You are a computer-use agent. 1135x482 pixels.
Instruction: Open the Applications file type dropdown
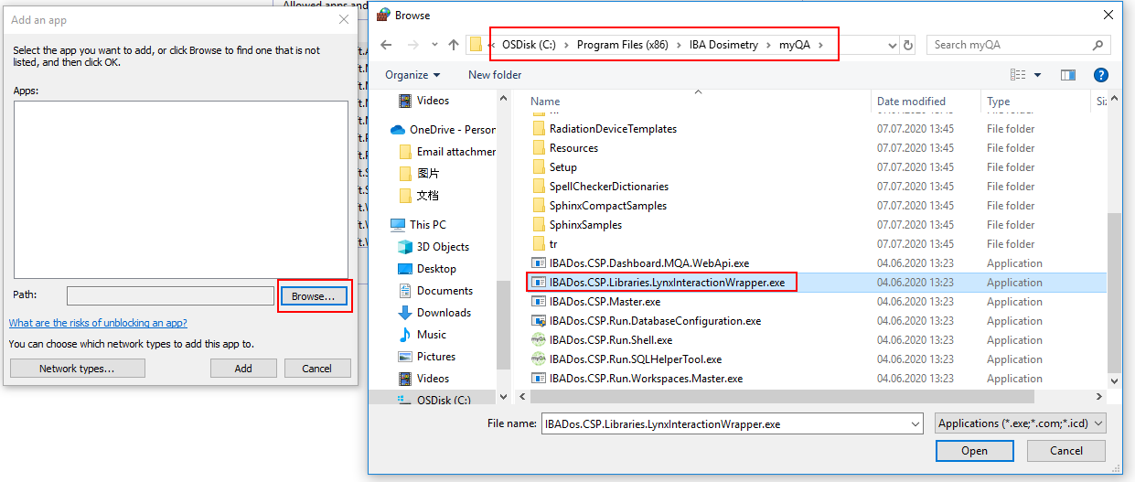[x=1021, y=423]
